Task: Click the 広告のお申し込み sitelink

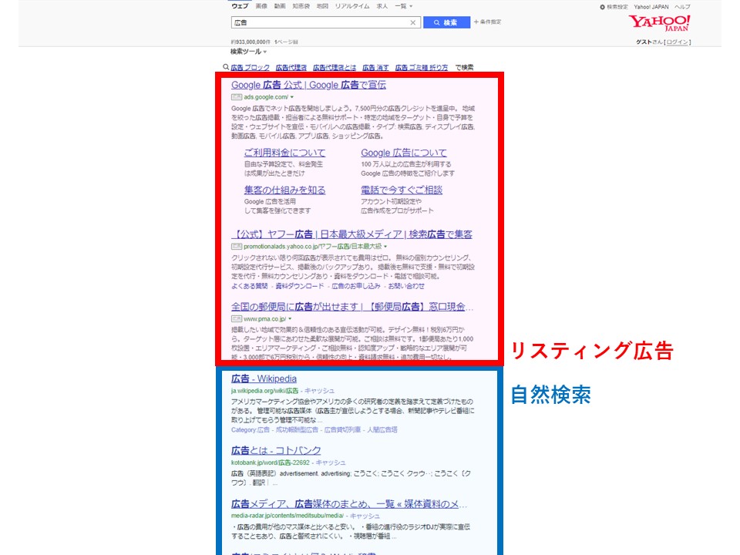Action: (x=356, y=286)
